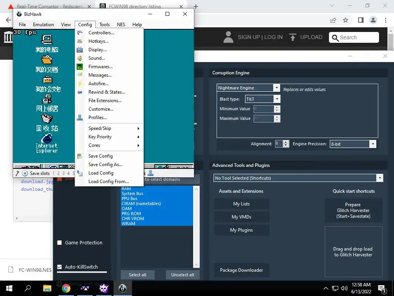Click the Save Config icon
Image resolution: width=394 pixels, height=296 pixels.
point(80,156)
